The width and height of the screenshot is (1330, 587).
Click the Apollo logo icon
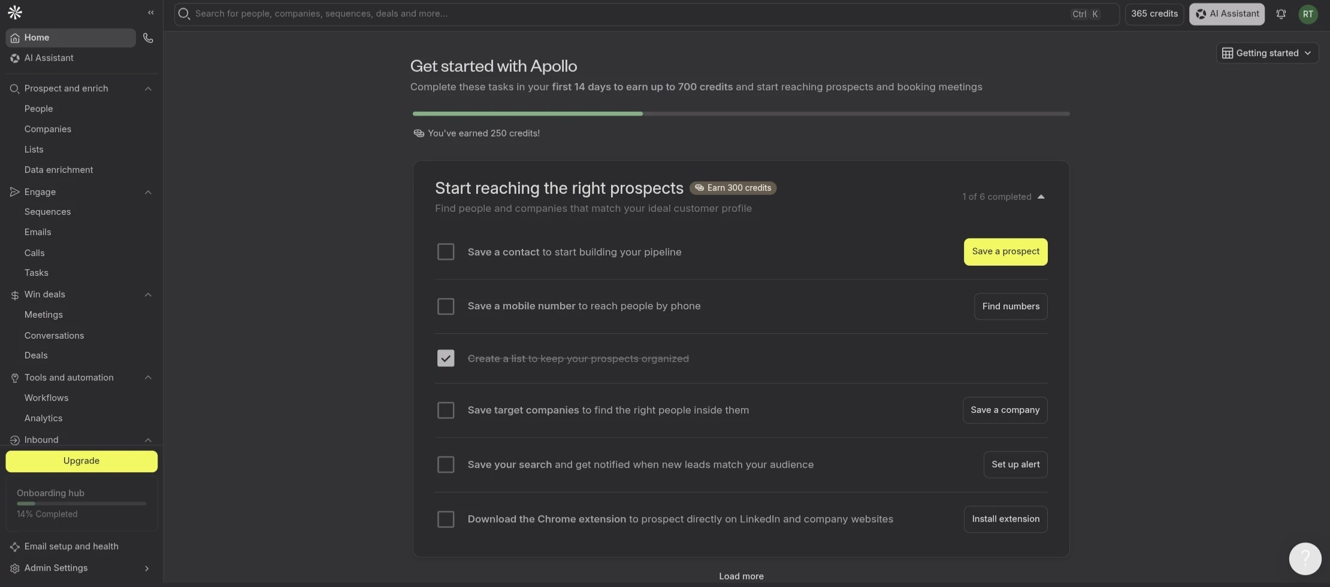15,12
